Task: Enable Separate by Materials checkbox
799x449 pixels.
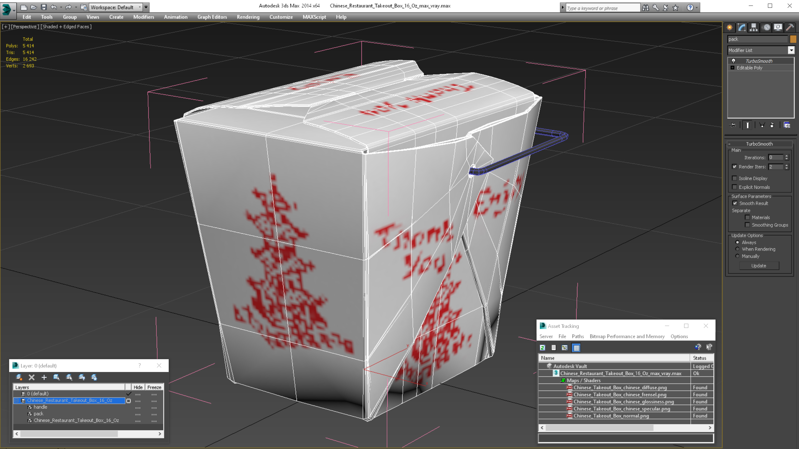Action: tap(747, 217)
